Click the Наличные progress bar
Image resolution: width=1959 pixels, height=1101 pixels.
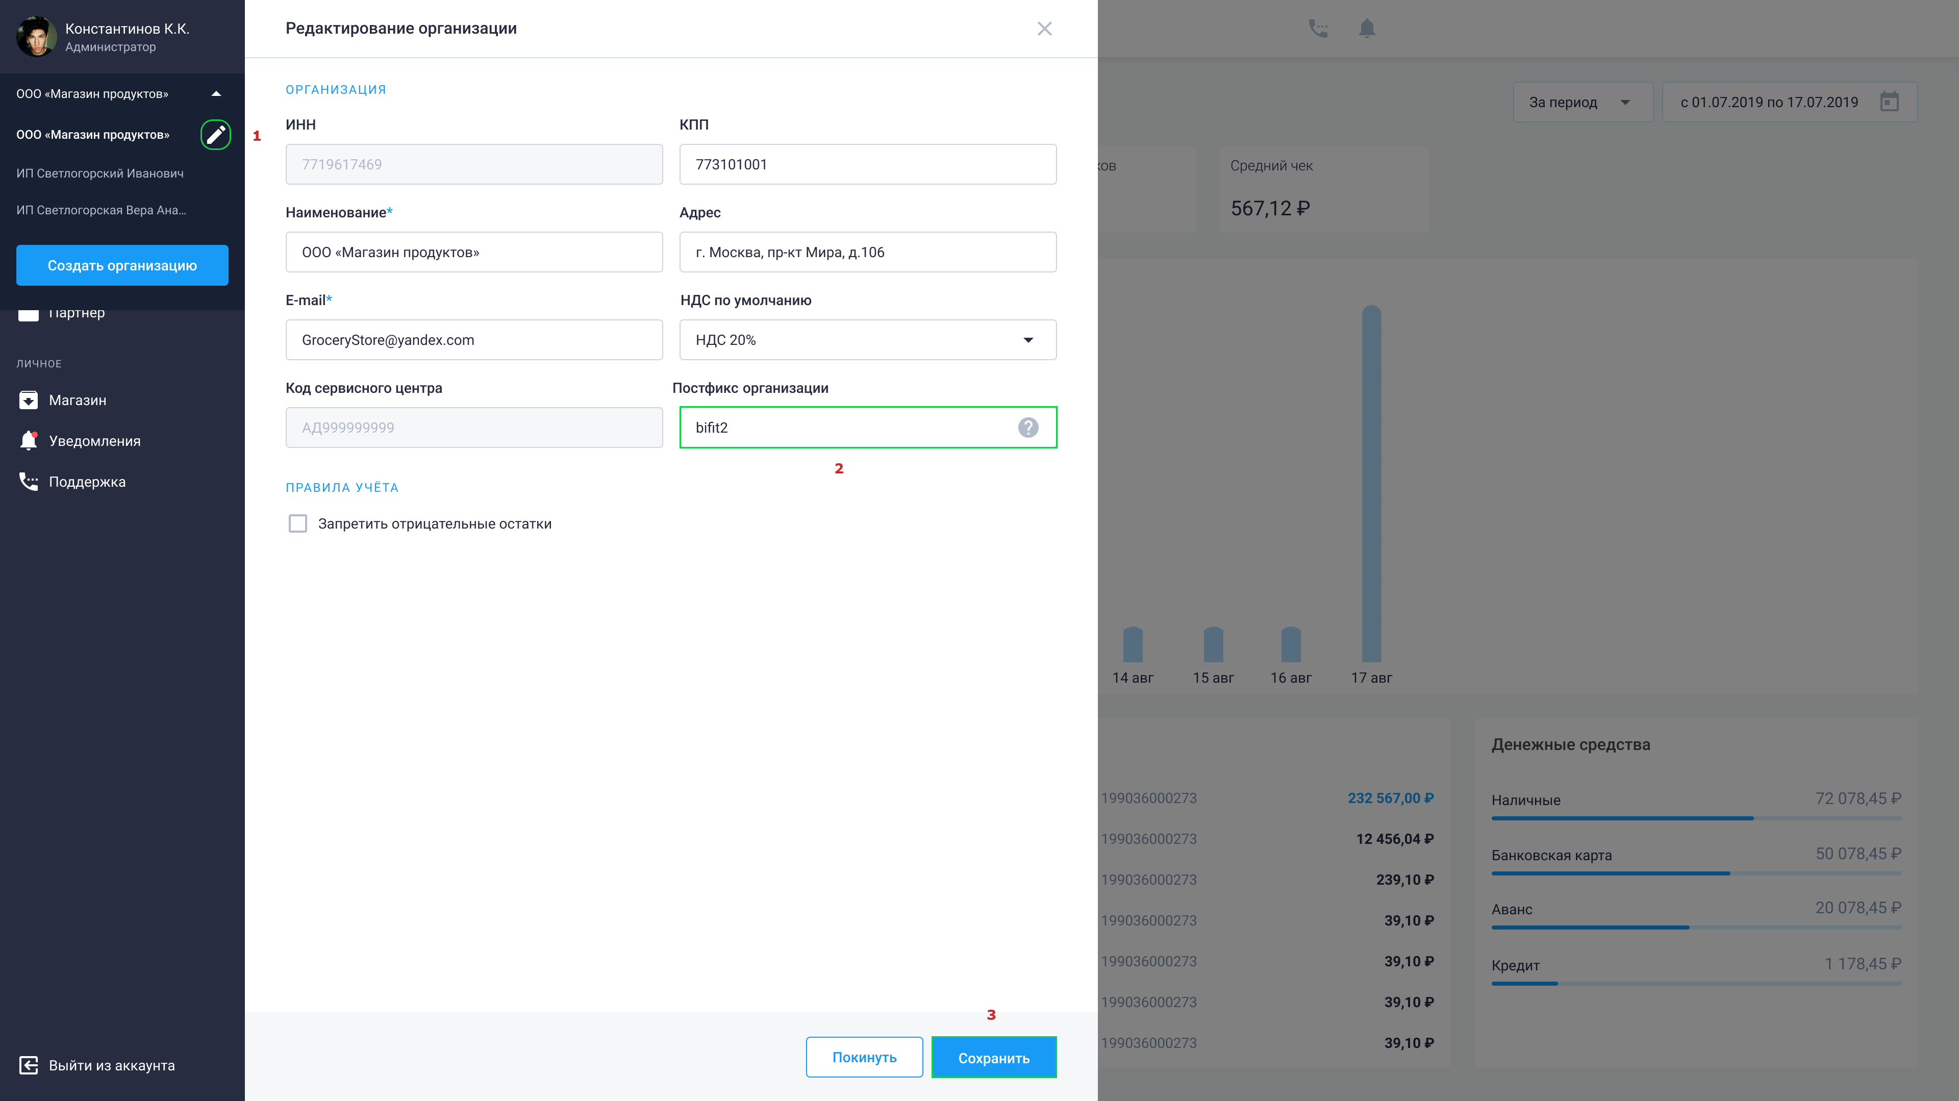point(1696,818)
